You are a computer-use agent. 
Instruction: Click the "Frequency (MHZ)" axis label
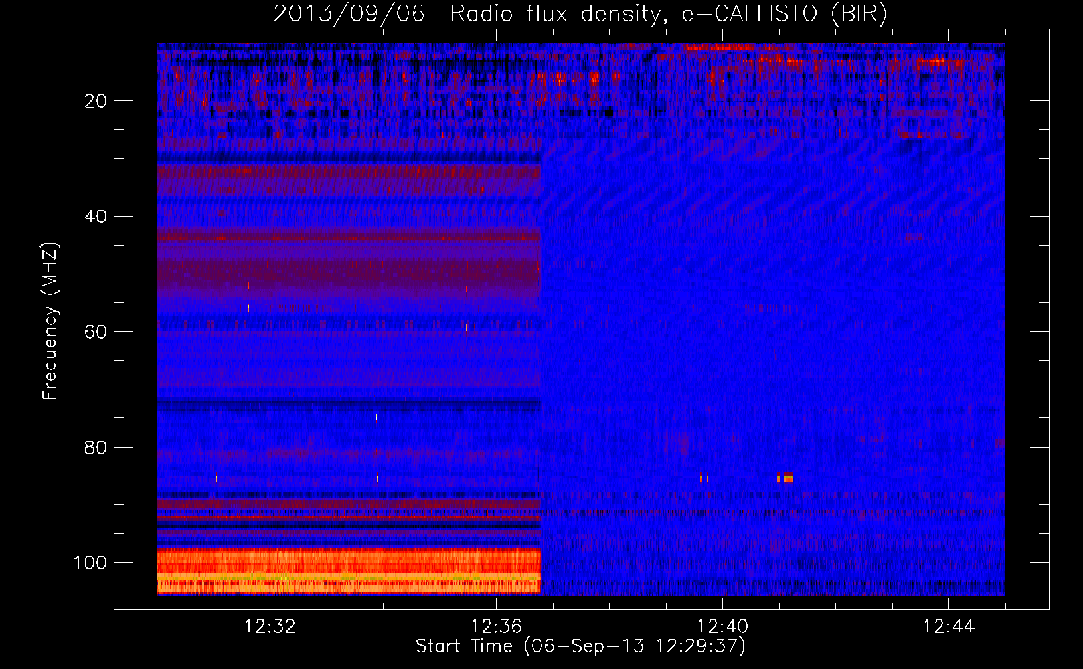point(50,321)
